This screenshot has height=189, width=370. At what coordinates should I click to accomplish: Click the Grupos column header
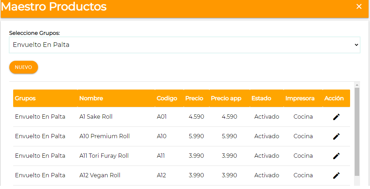tap(25, 98)
